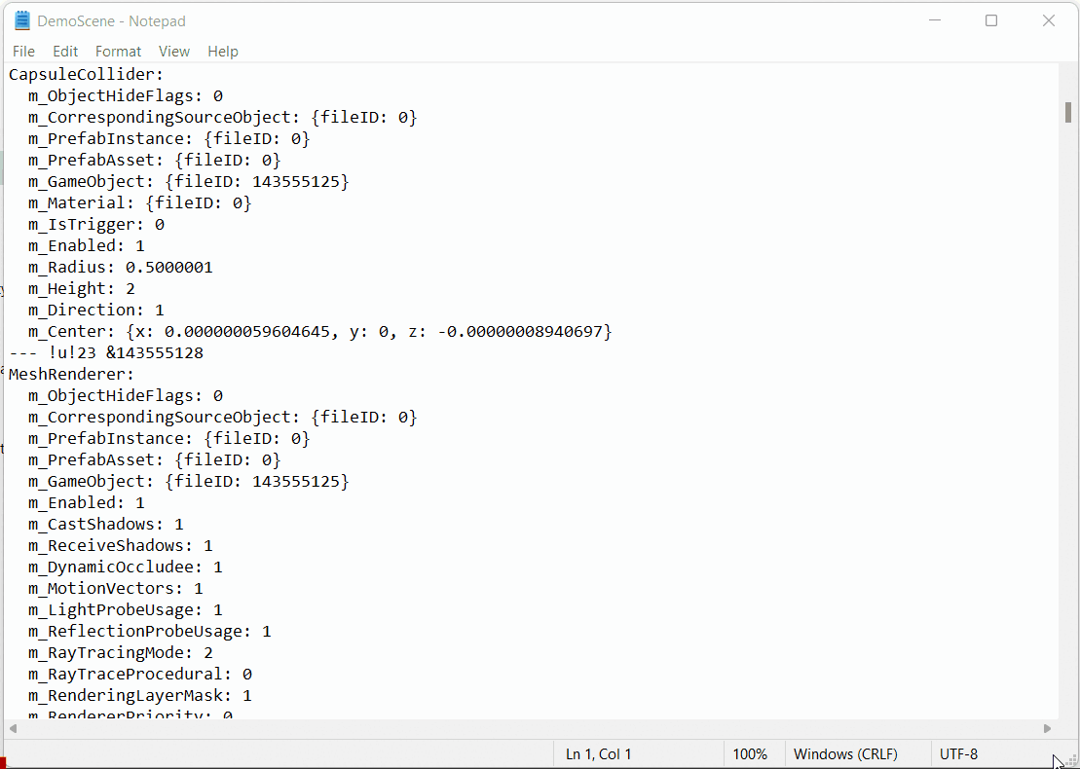Click the horizontal scrollbar left arrow
1080x769 pixels.
(x=12, y=728)
